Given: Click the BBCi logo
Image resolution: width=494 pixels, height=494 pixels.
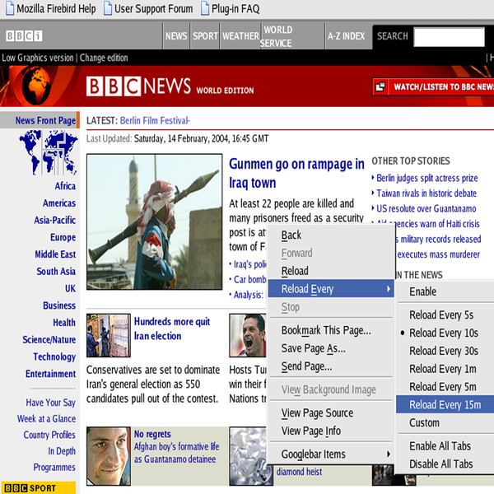Looking at the screenshot, I should click(x=24, y=36).
